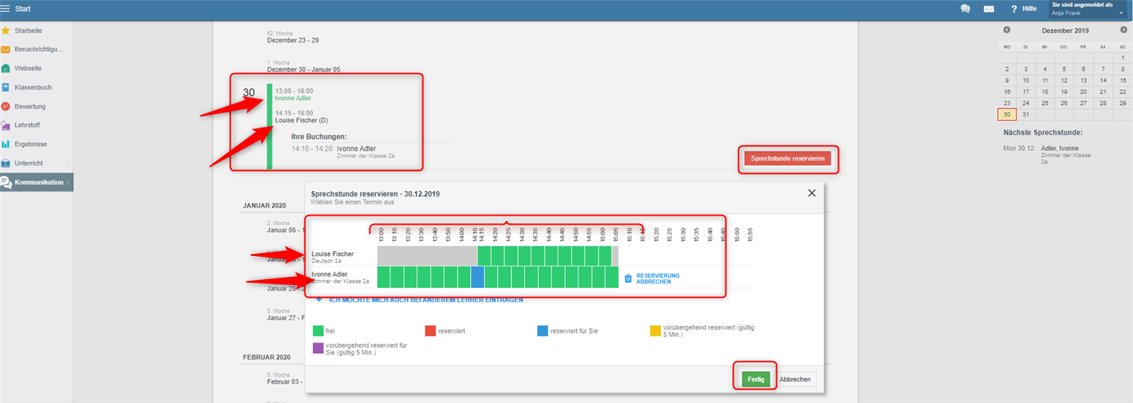Open the hamburger menu beside Start

point(6,9)
